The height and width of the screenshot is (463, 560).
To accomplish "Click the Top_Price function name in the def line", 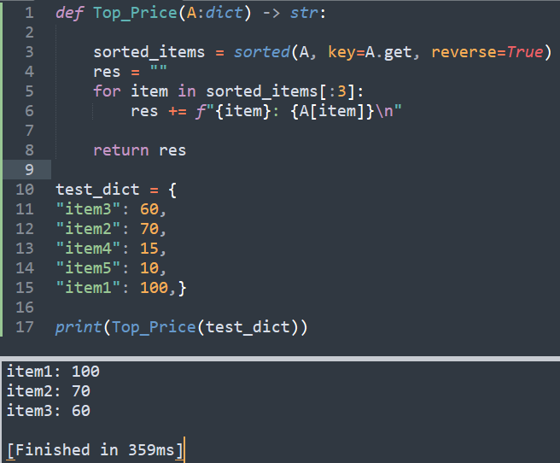I will 131,14.
